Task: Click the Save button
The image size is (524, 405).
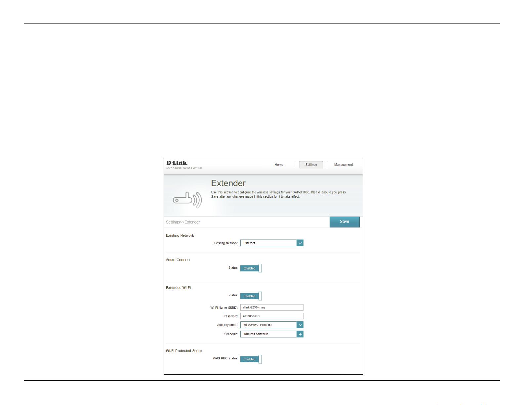Action: tap(344, 222)
